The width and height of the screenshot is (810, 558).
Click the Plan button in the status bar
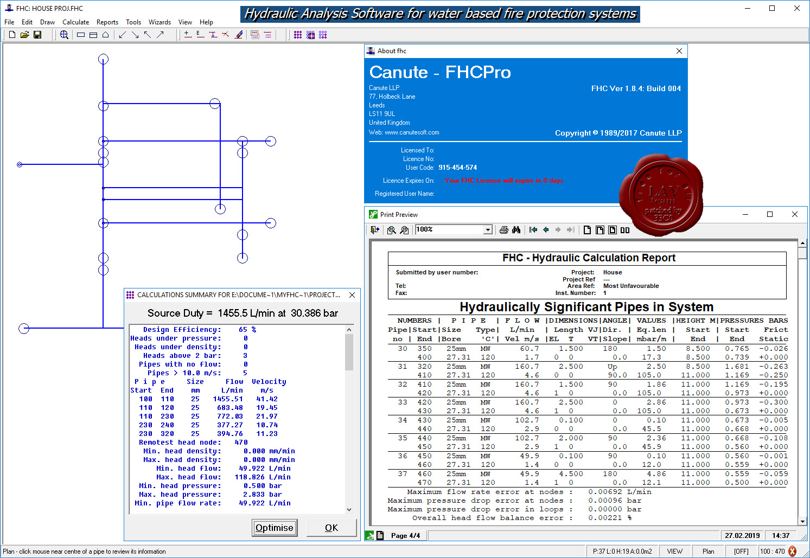708,551
